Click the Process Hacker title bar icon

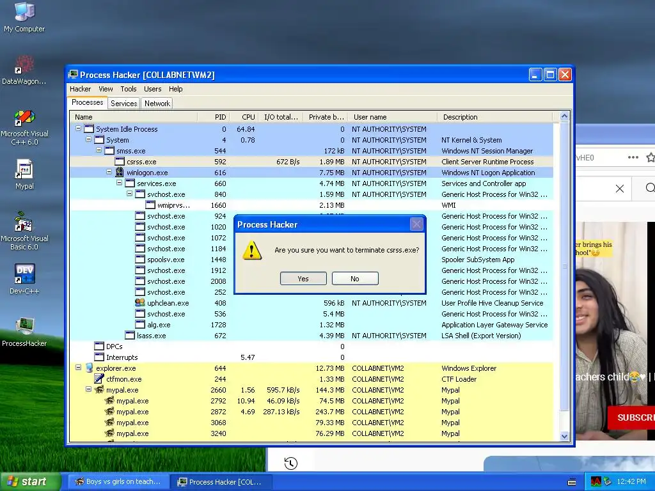[x=73, y=74]
